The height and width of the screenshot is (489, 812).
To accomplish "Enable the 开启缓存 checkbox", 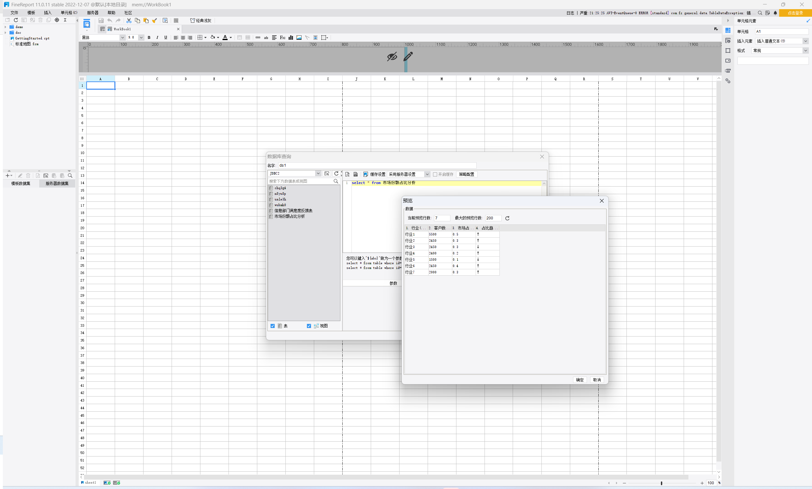I will [435, 174].
